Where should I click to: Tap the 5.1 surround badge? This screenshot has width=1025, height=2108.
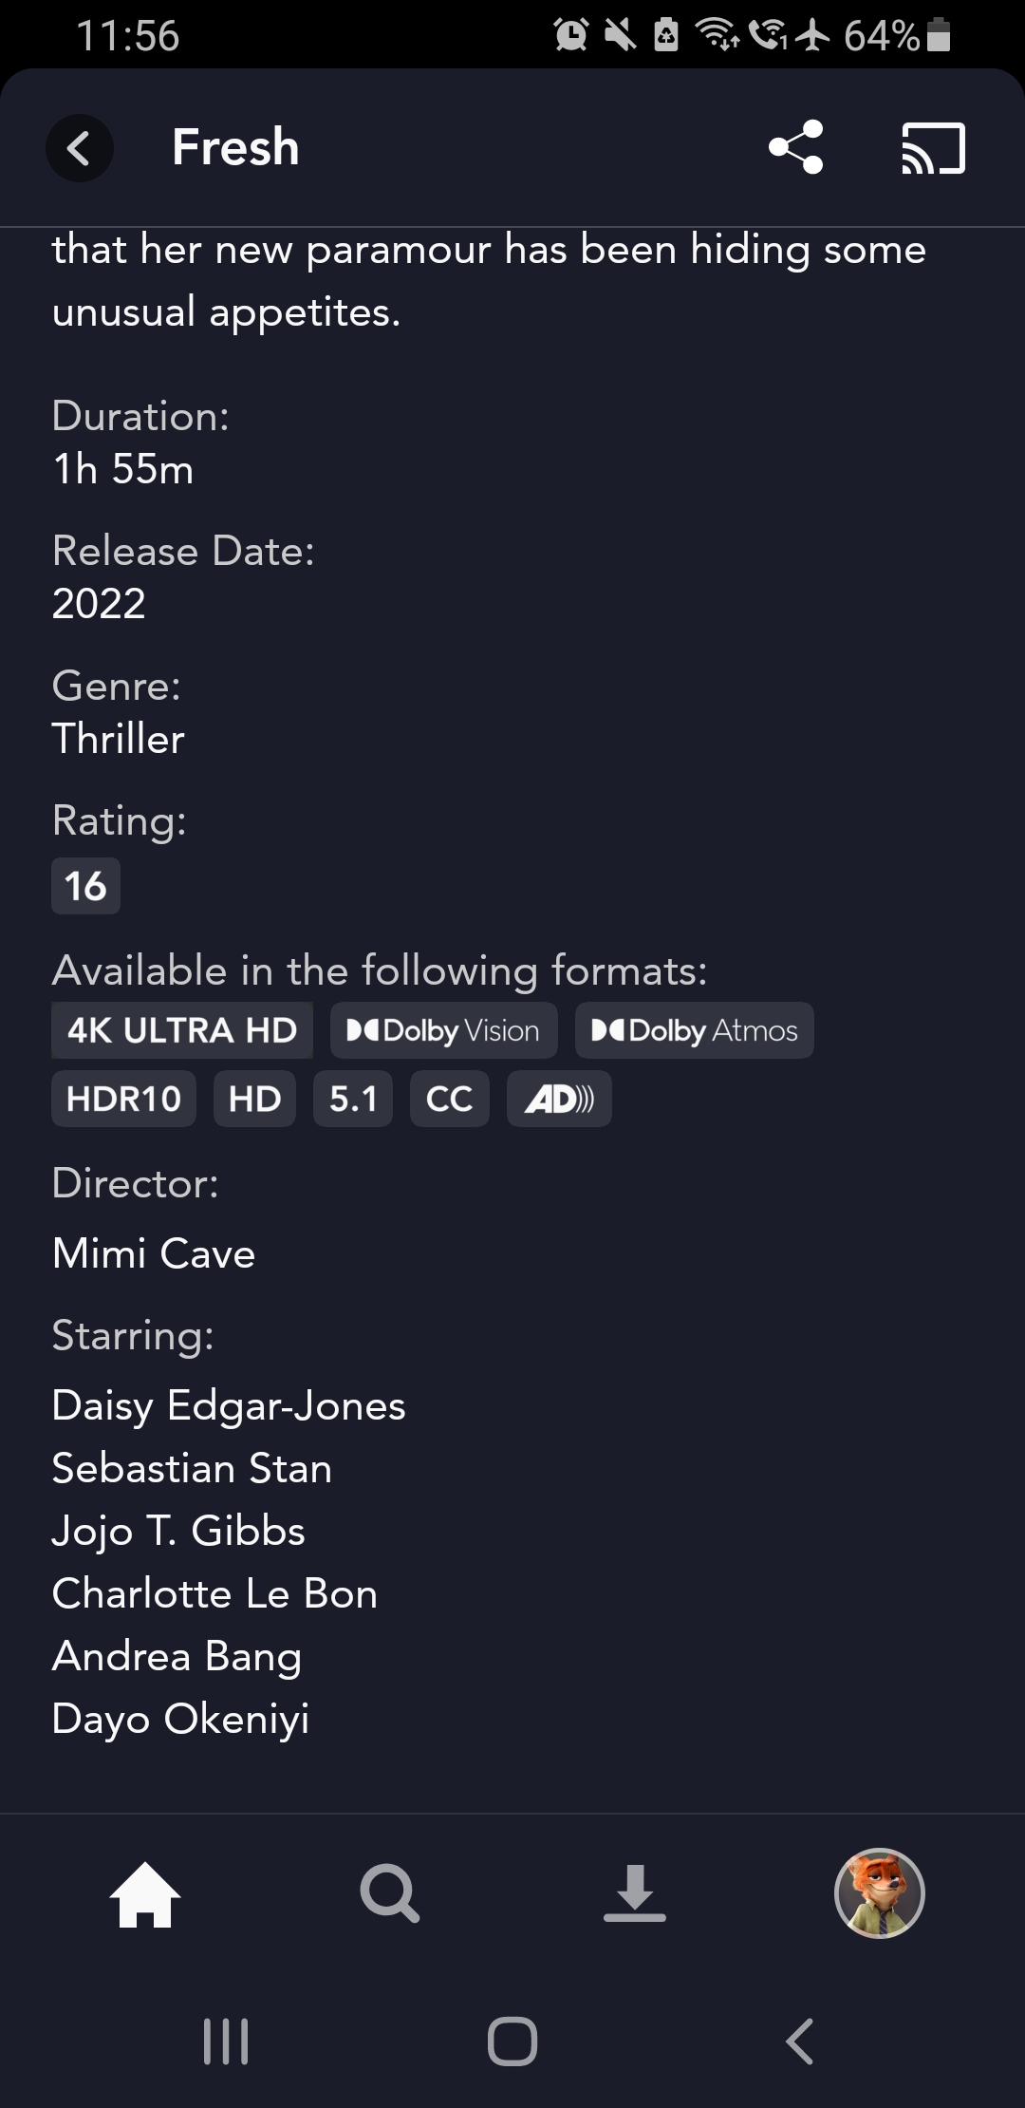coord(353,1099)
